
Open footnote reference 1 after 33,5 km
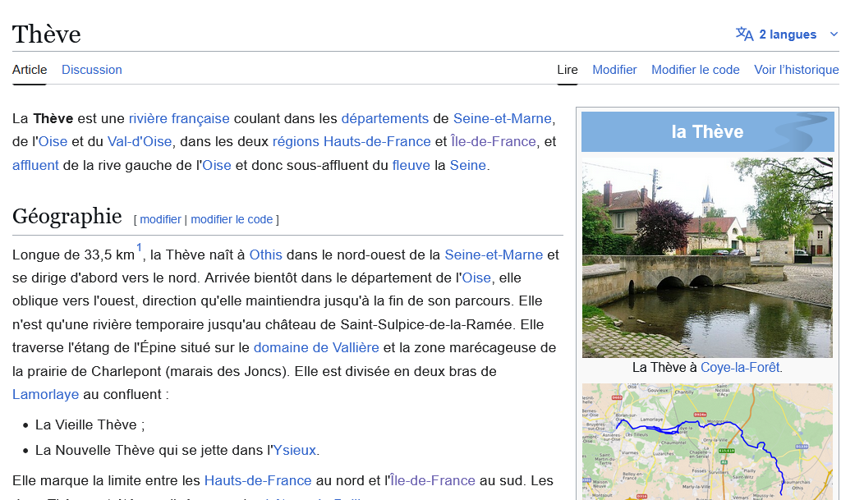(x=139, y=248)
